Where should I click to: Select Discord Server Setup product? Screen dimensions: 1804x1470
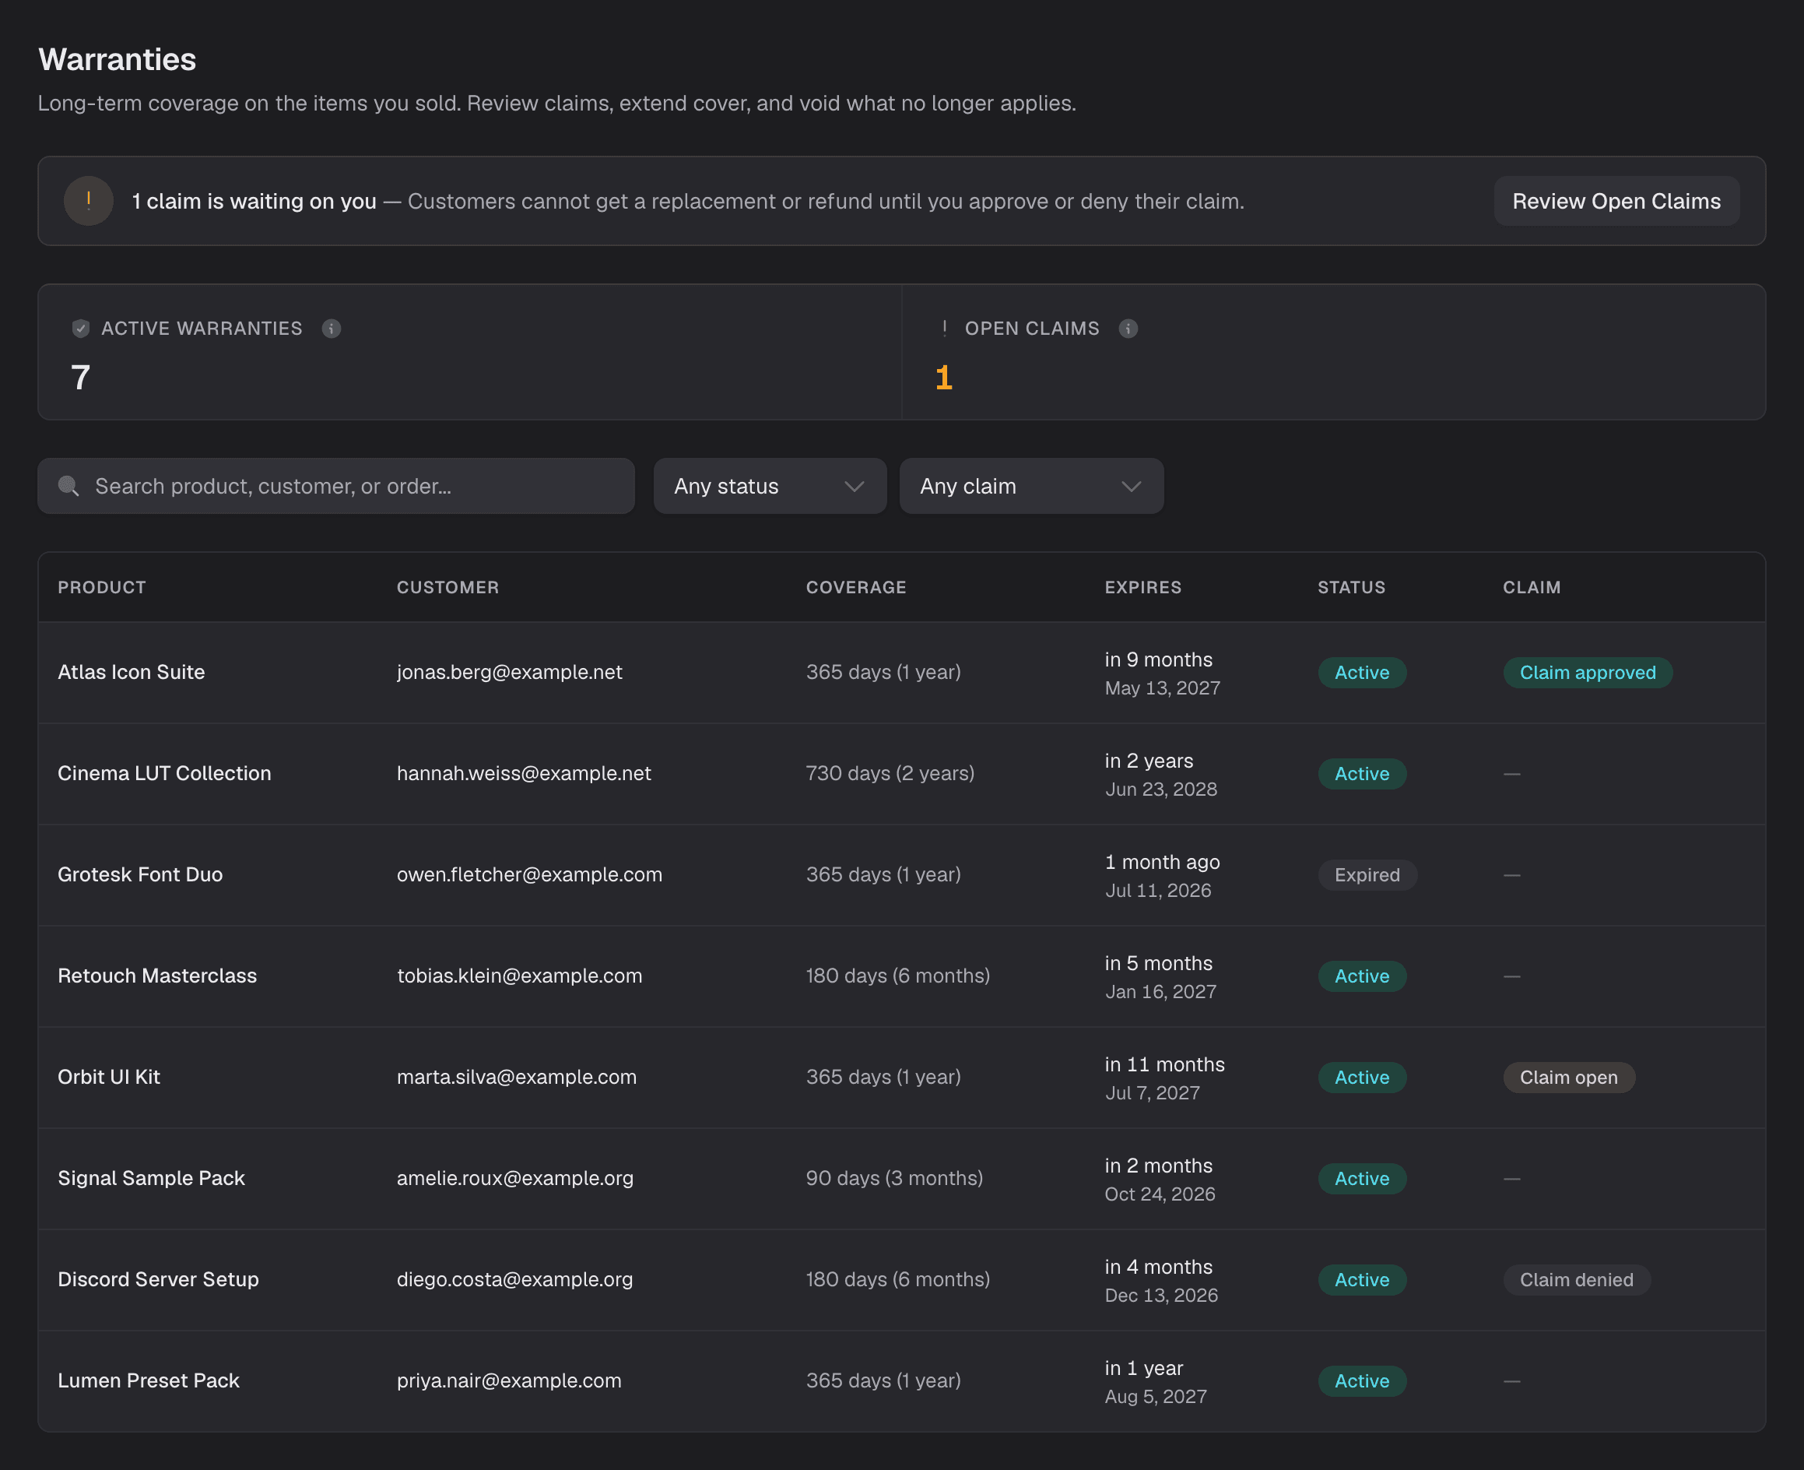pos(157,1279)
